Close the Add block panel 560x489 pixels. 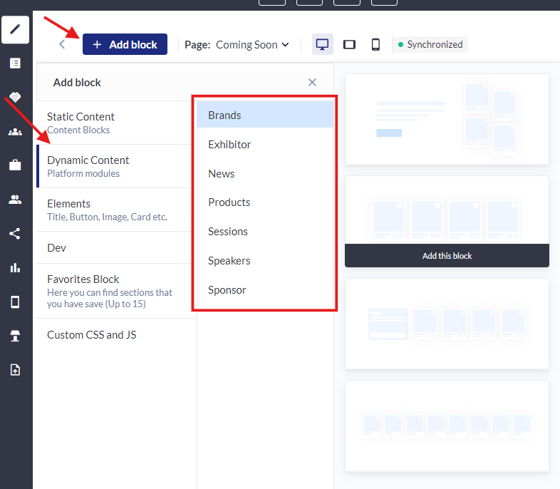[312, 83]
